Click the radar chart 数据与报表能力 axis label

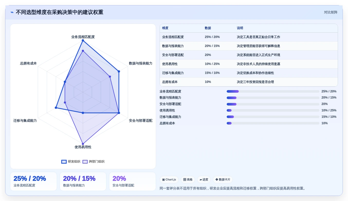[141, 63]
